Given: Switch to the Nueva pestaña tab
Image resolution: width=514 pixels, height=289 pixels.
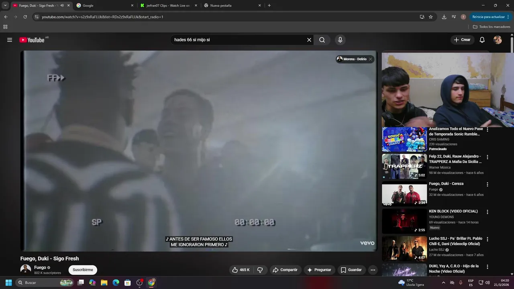Looking at the screenshot, I should pos(233,6).
